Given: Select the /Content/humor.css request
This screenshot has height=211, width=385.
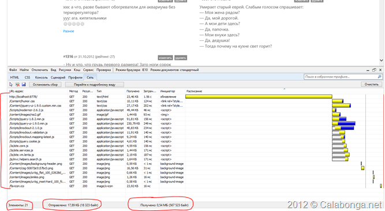Looking at the screenshot, I should point(22,101).
